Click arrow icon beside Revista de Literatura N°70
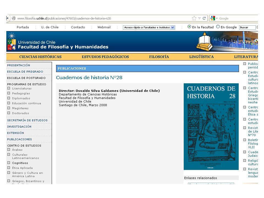The width and height of the screenshot is (264, 198). tap(245, 128)
